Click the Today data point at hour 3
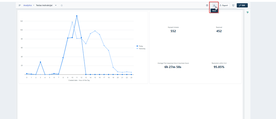Viewport: 276px width, 119px height. (40, 62)
